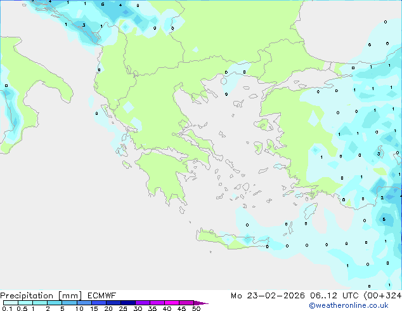The image size is (402, 311).
Task: Click the legend label 35
Action: click(x=152, y=308)
